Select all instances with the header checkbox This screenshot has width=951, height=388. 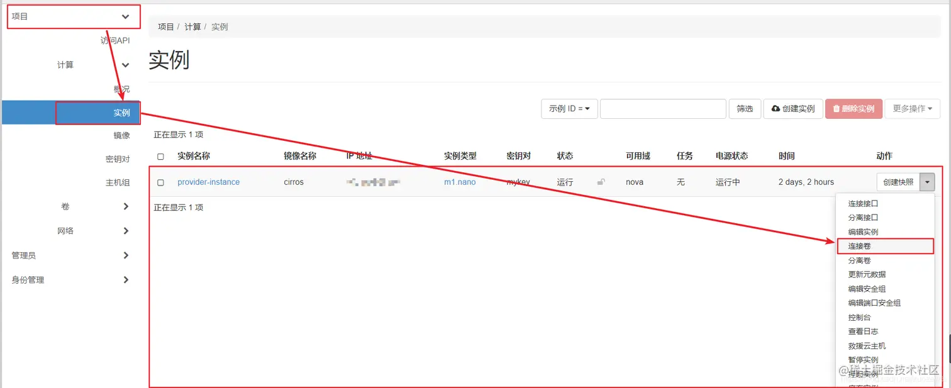[160, 157]
